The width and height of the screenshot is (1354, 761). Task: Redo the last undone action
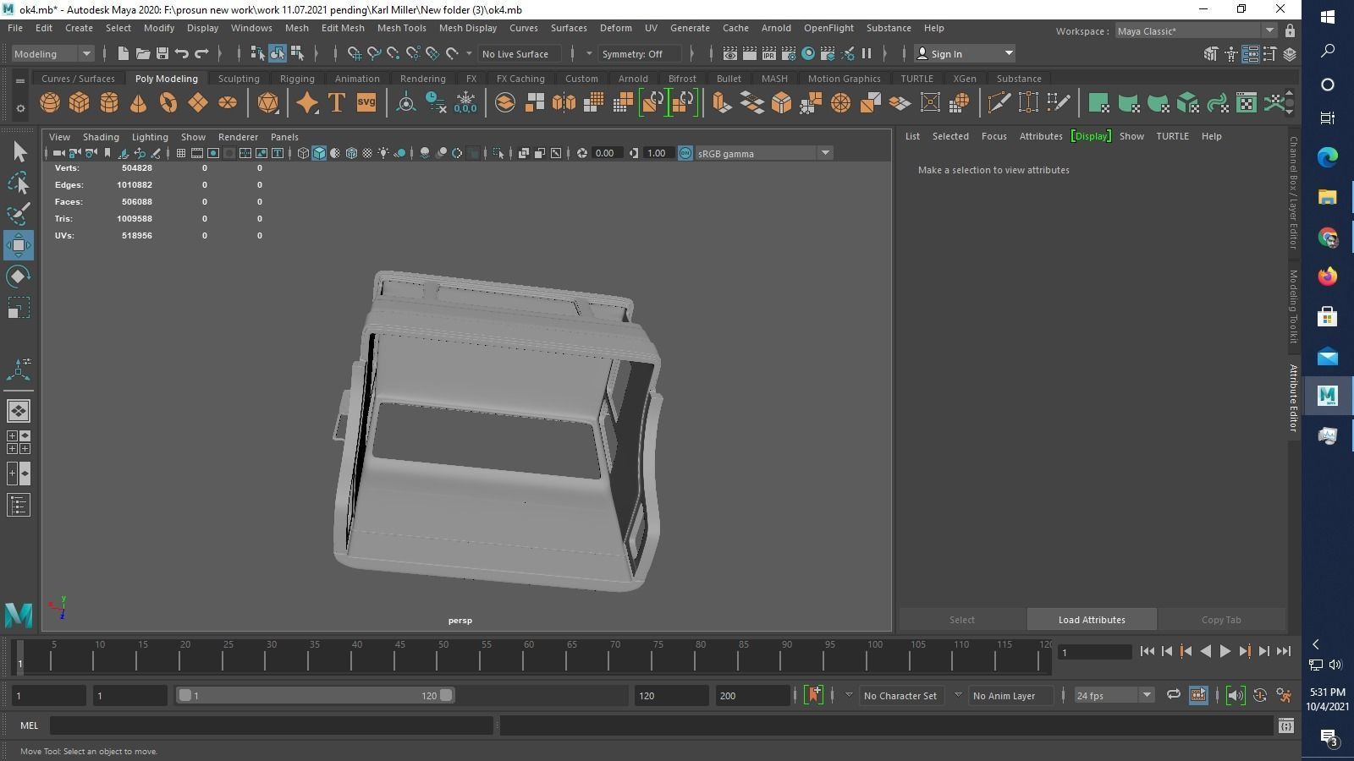click(201, 53)
